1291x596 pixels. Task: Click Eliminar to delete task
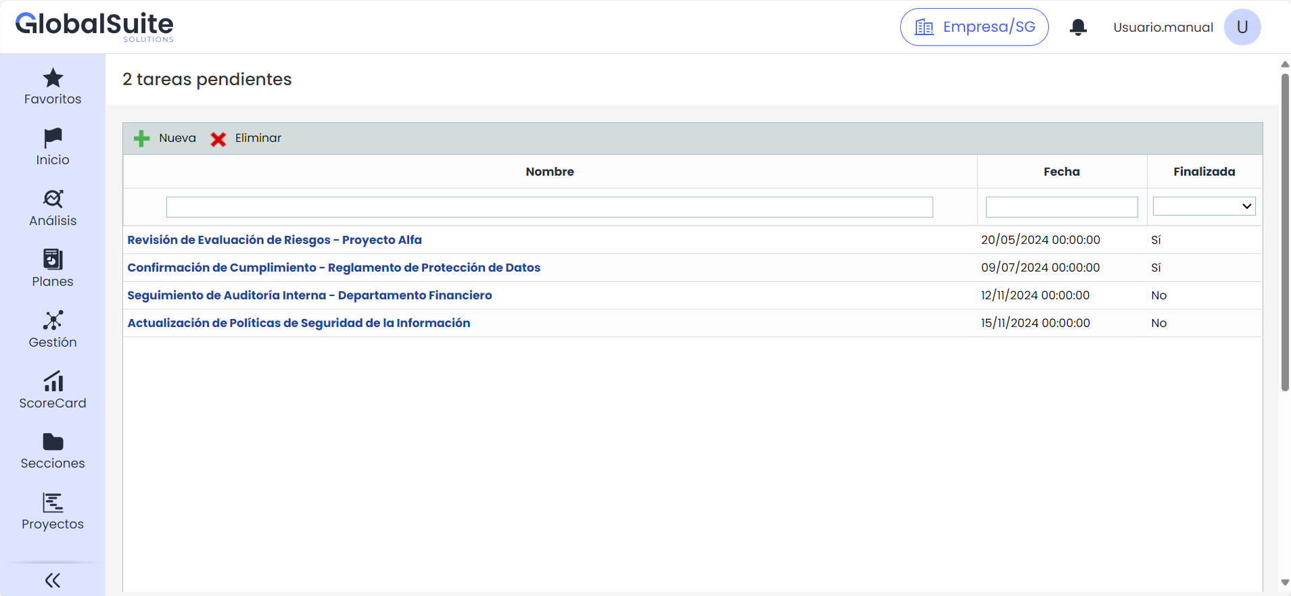point(246,139)
